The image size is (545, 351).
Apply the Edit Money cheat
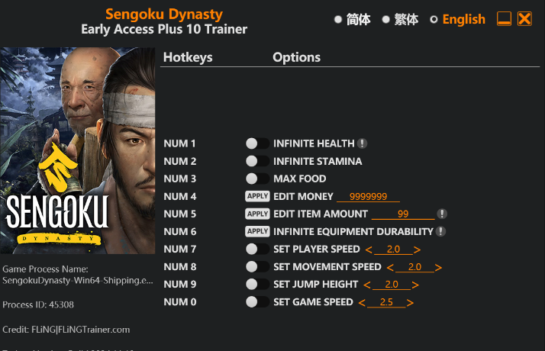257,196
